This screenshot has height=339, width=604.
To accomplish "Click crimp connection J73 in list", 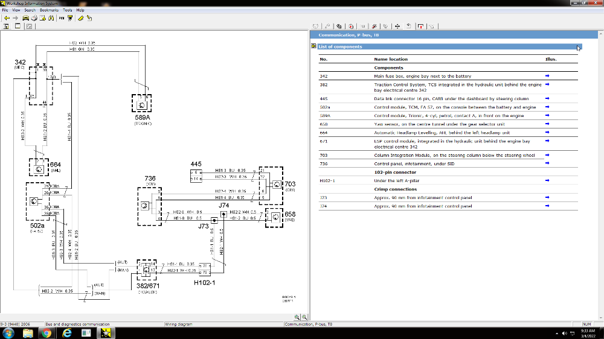I will coord(323,197).
